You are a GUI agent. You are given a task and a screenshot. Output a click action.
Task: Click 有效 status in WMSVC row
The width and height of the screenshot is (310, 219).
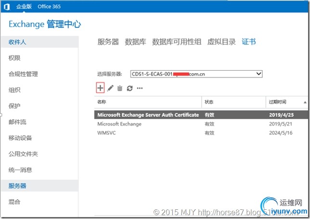(x=209, y=133)
